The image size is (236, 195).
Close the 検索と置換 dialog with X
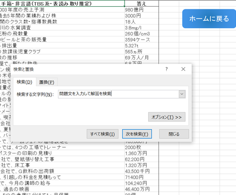coord(183,69)
